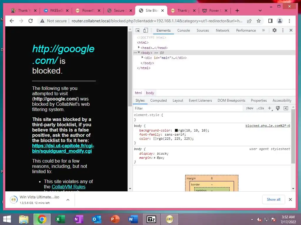Open 7-Zip from the taskbar
301x225 pixels.
click(x=151, y=219)
